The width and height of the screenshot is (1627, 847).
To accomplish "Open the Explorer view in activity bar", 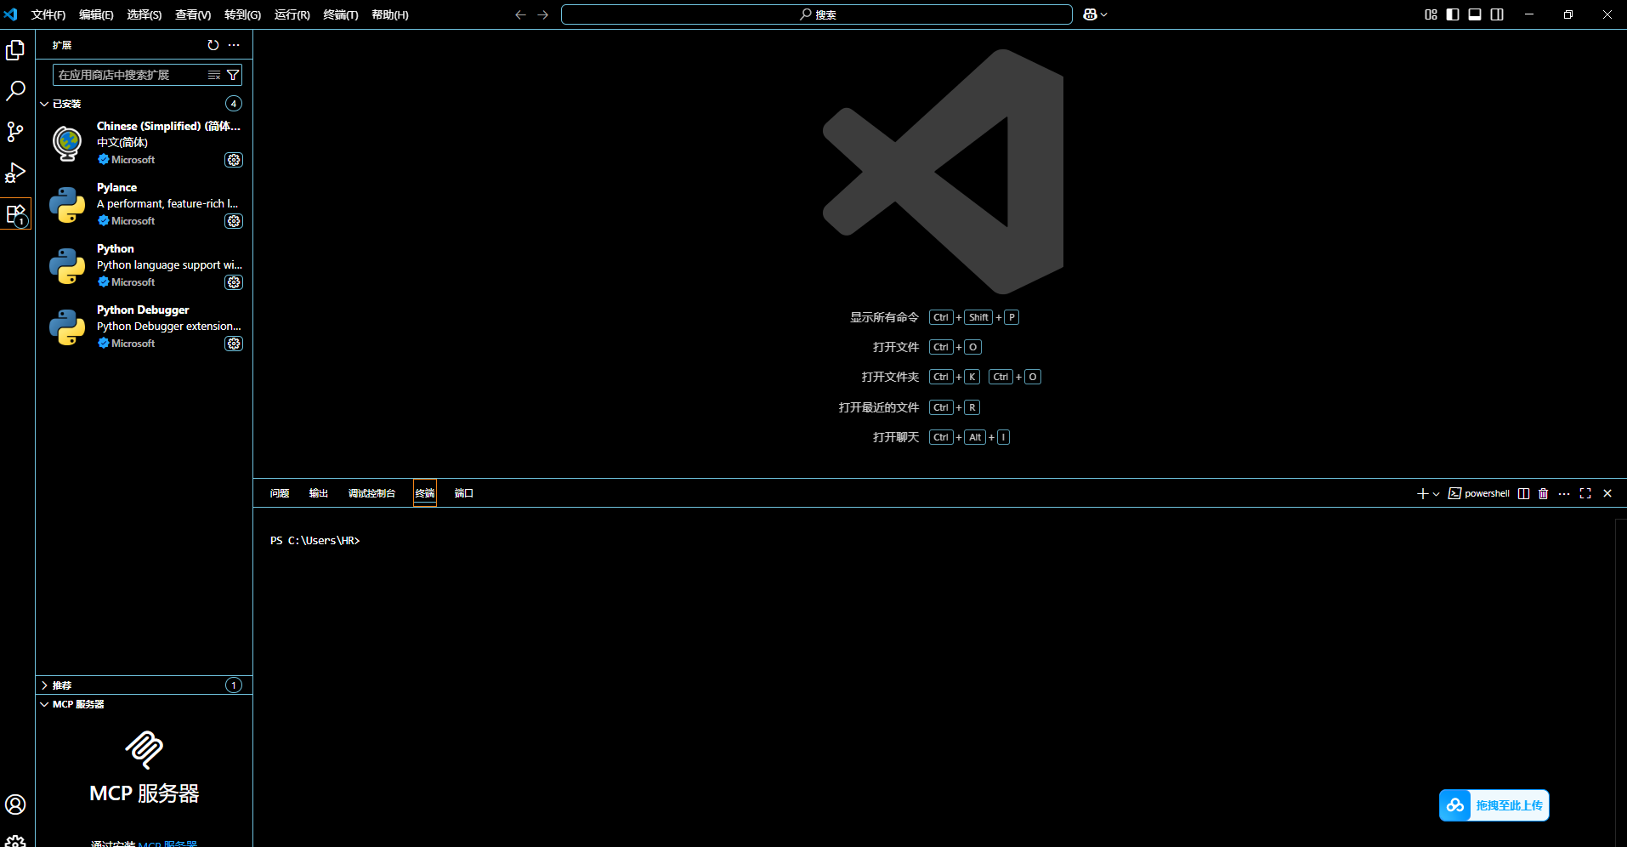I will (15, 50).
